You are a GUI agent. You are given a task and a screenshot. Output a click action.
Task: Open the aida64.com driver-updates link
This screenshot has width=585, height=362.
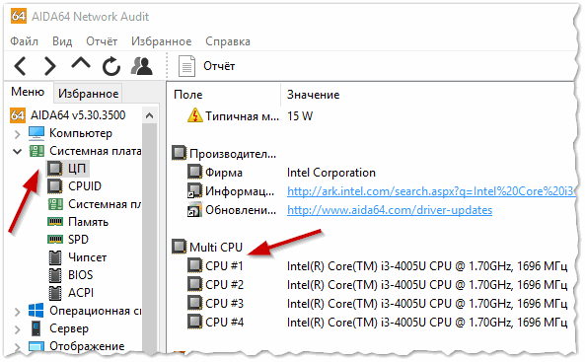click(x=390, y=210)
